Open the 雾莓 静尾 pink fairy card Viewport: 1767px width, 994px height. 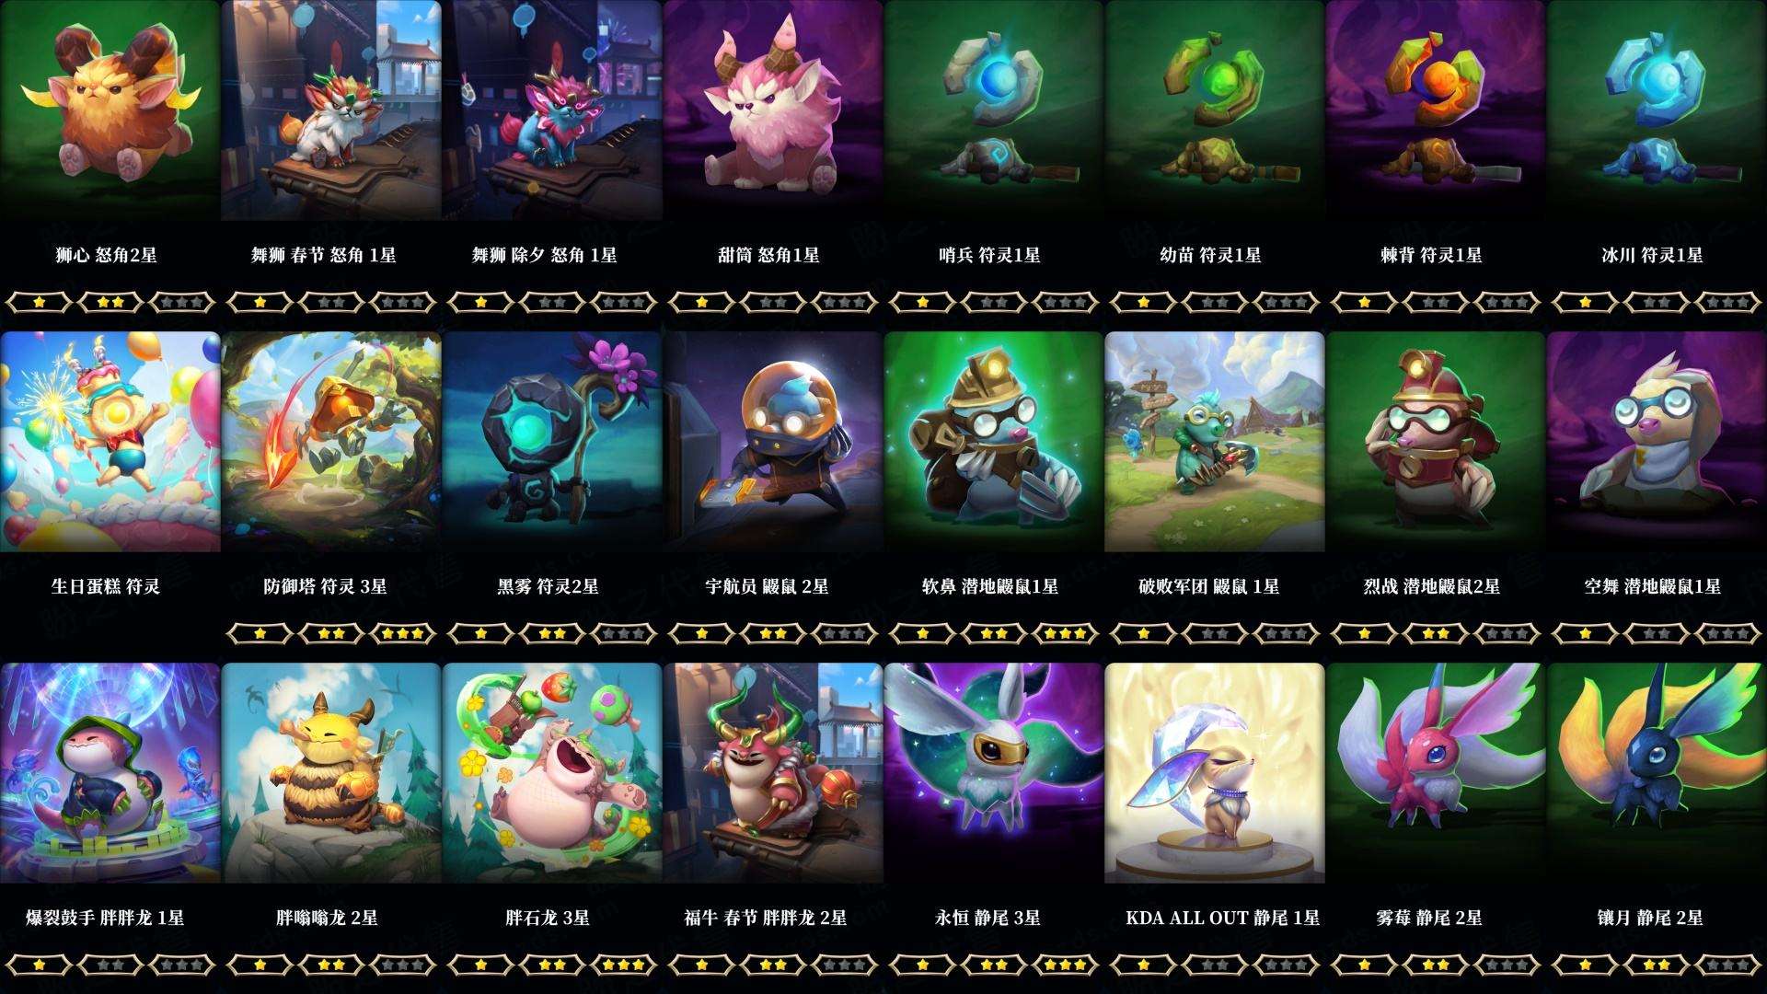pos(1435,772)
